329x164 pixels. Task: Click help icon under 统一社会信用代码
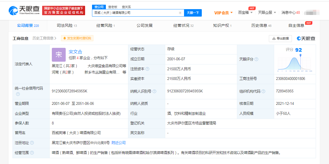pyautogui.click(x=18, y=94)
